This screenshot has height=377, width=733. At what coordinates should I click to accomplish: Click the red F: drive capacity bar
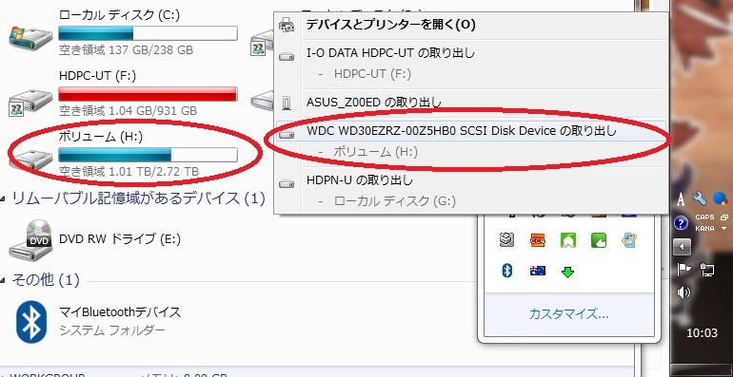click(x=148, y=94)
